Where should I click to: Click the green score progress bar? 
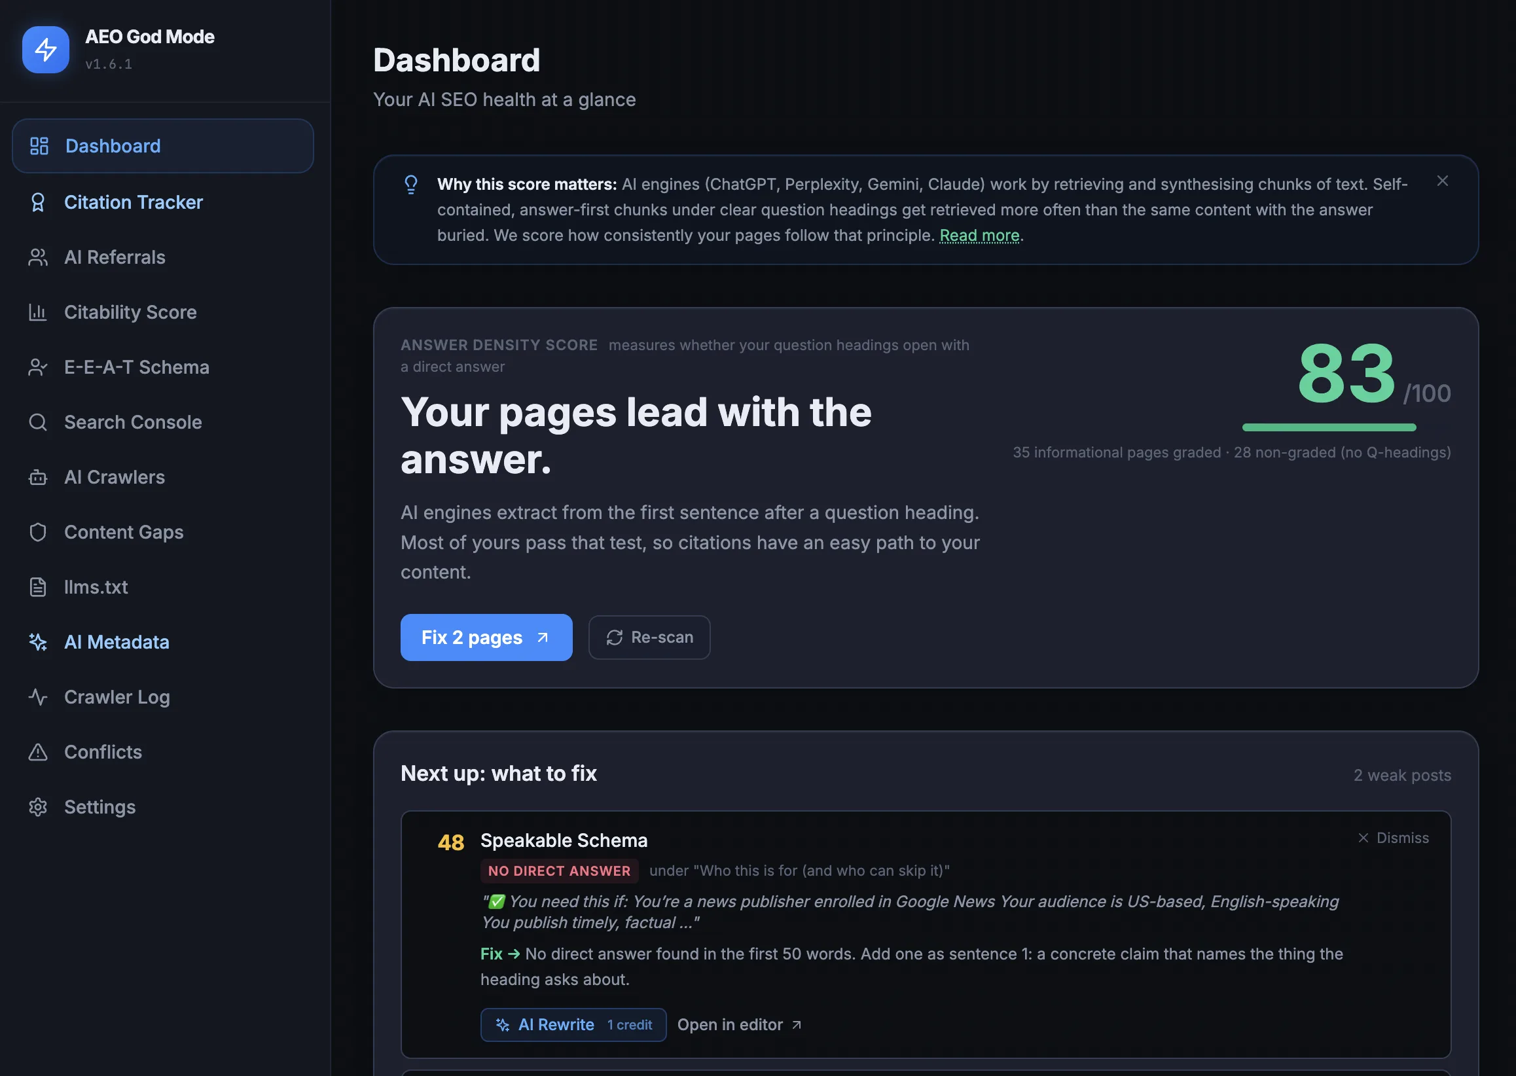pos(1329,427)
